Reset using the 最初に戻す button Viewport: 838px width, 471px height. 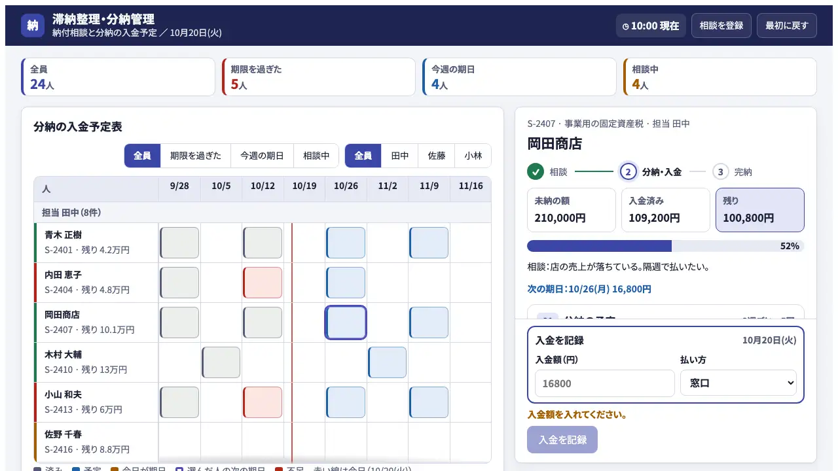click(787, 26)
